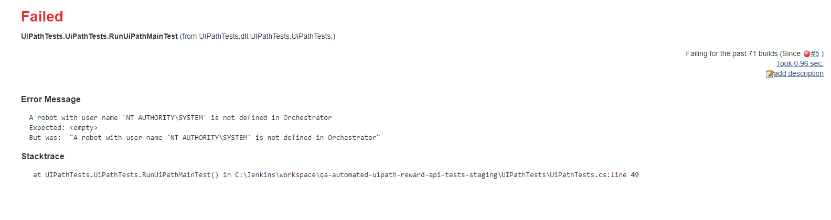
Task: Click the 'add description' link
Action: click(798, 73)
